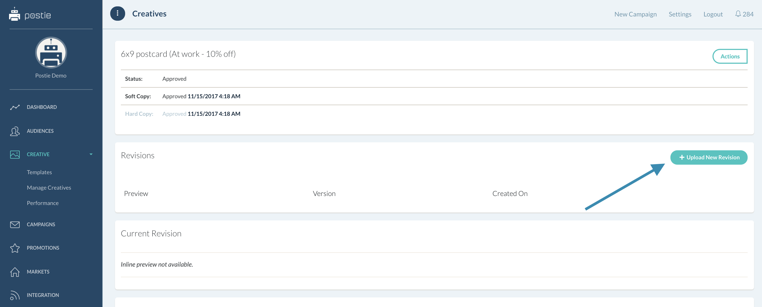Click the Promotions star icon
This screenshot has height=307, width=762.
click(x=15, y=248)
